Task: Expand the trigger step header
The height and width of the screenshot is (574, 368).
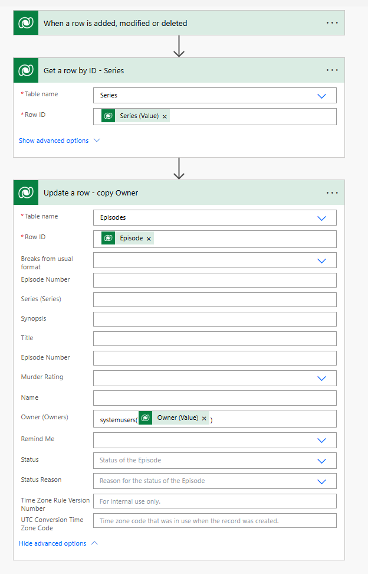Action: coord(179,22)
